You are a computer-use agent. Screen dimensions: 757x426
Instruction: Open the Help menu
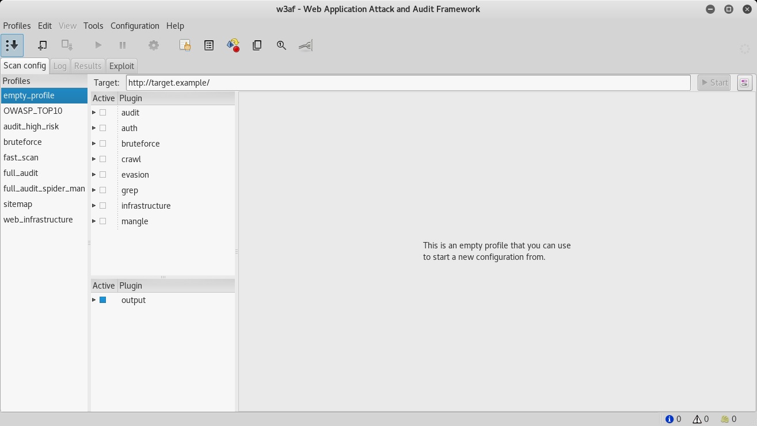click(175, 26)
